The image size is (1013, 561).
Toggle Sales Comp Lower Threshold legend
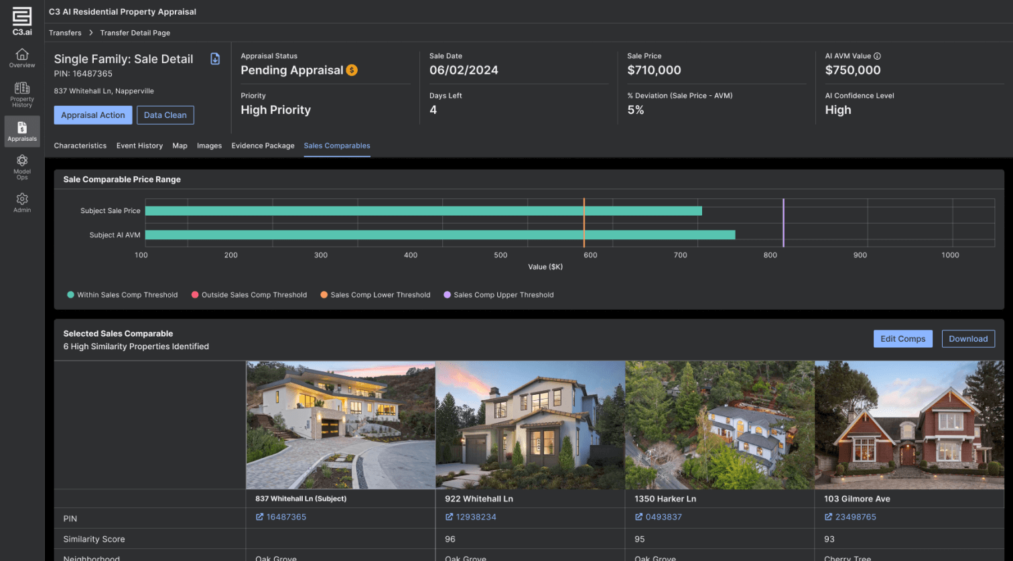coord(375,295)
